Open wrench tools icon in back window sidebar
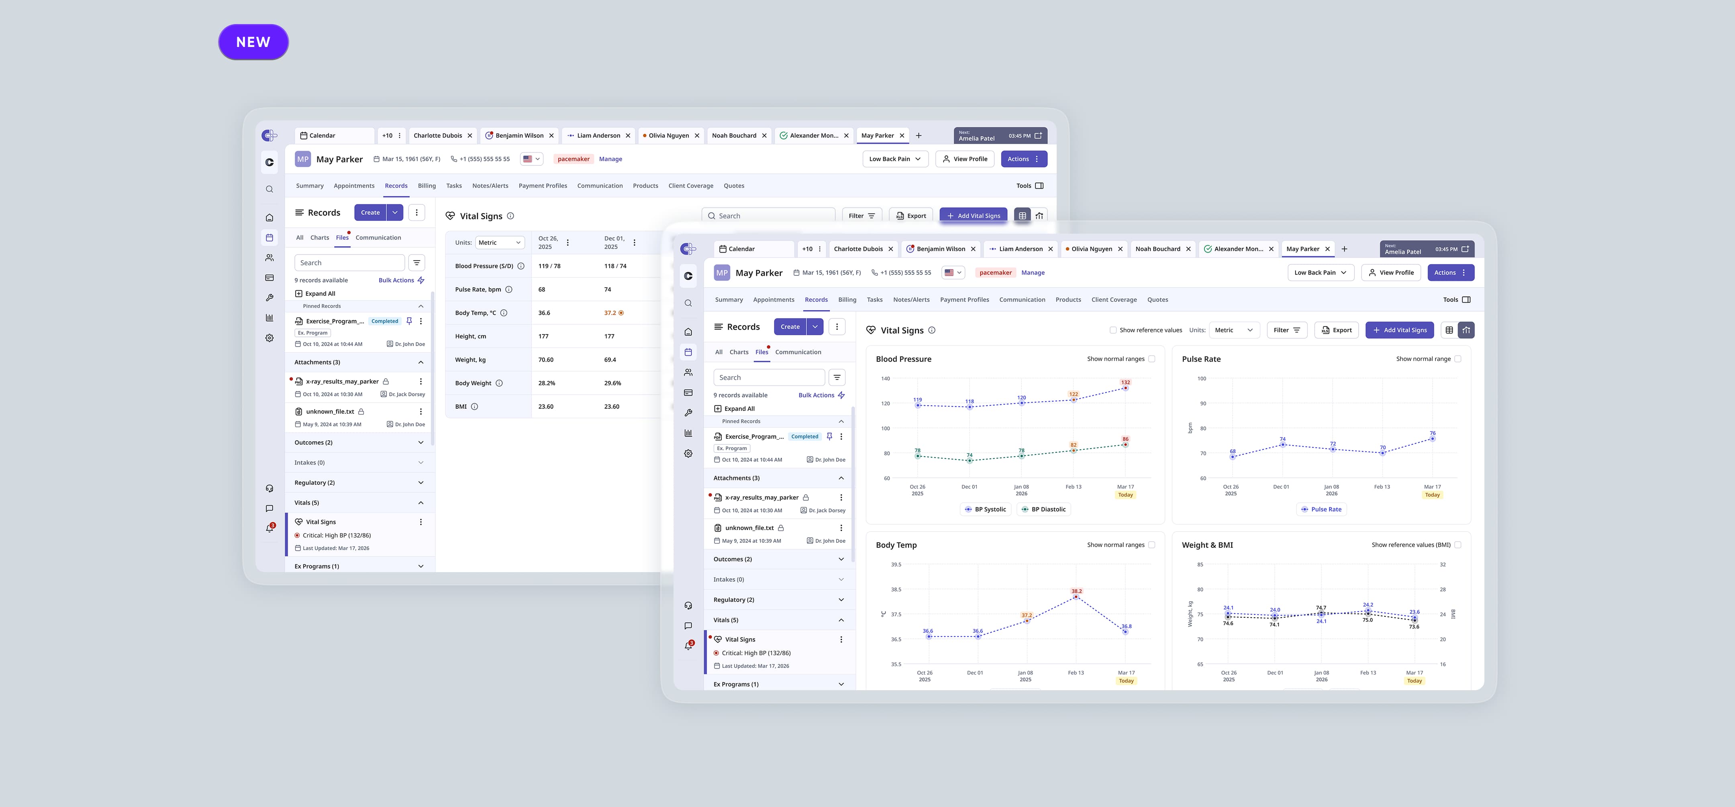This screenshot has width=1735, height=807. click(x=269, y=298)
